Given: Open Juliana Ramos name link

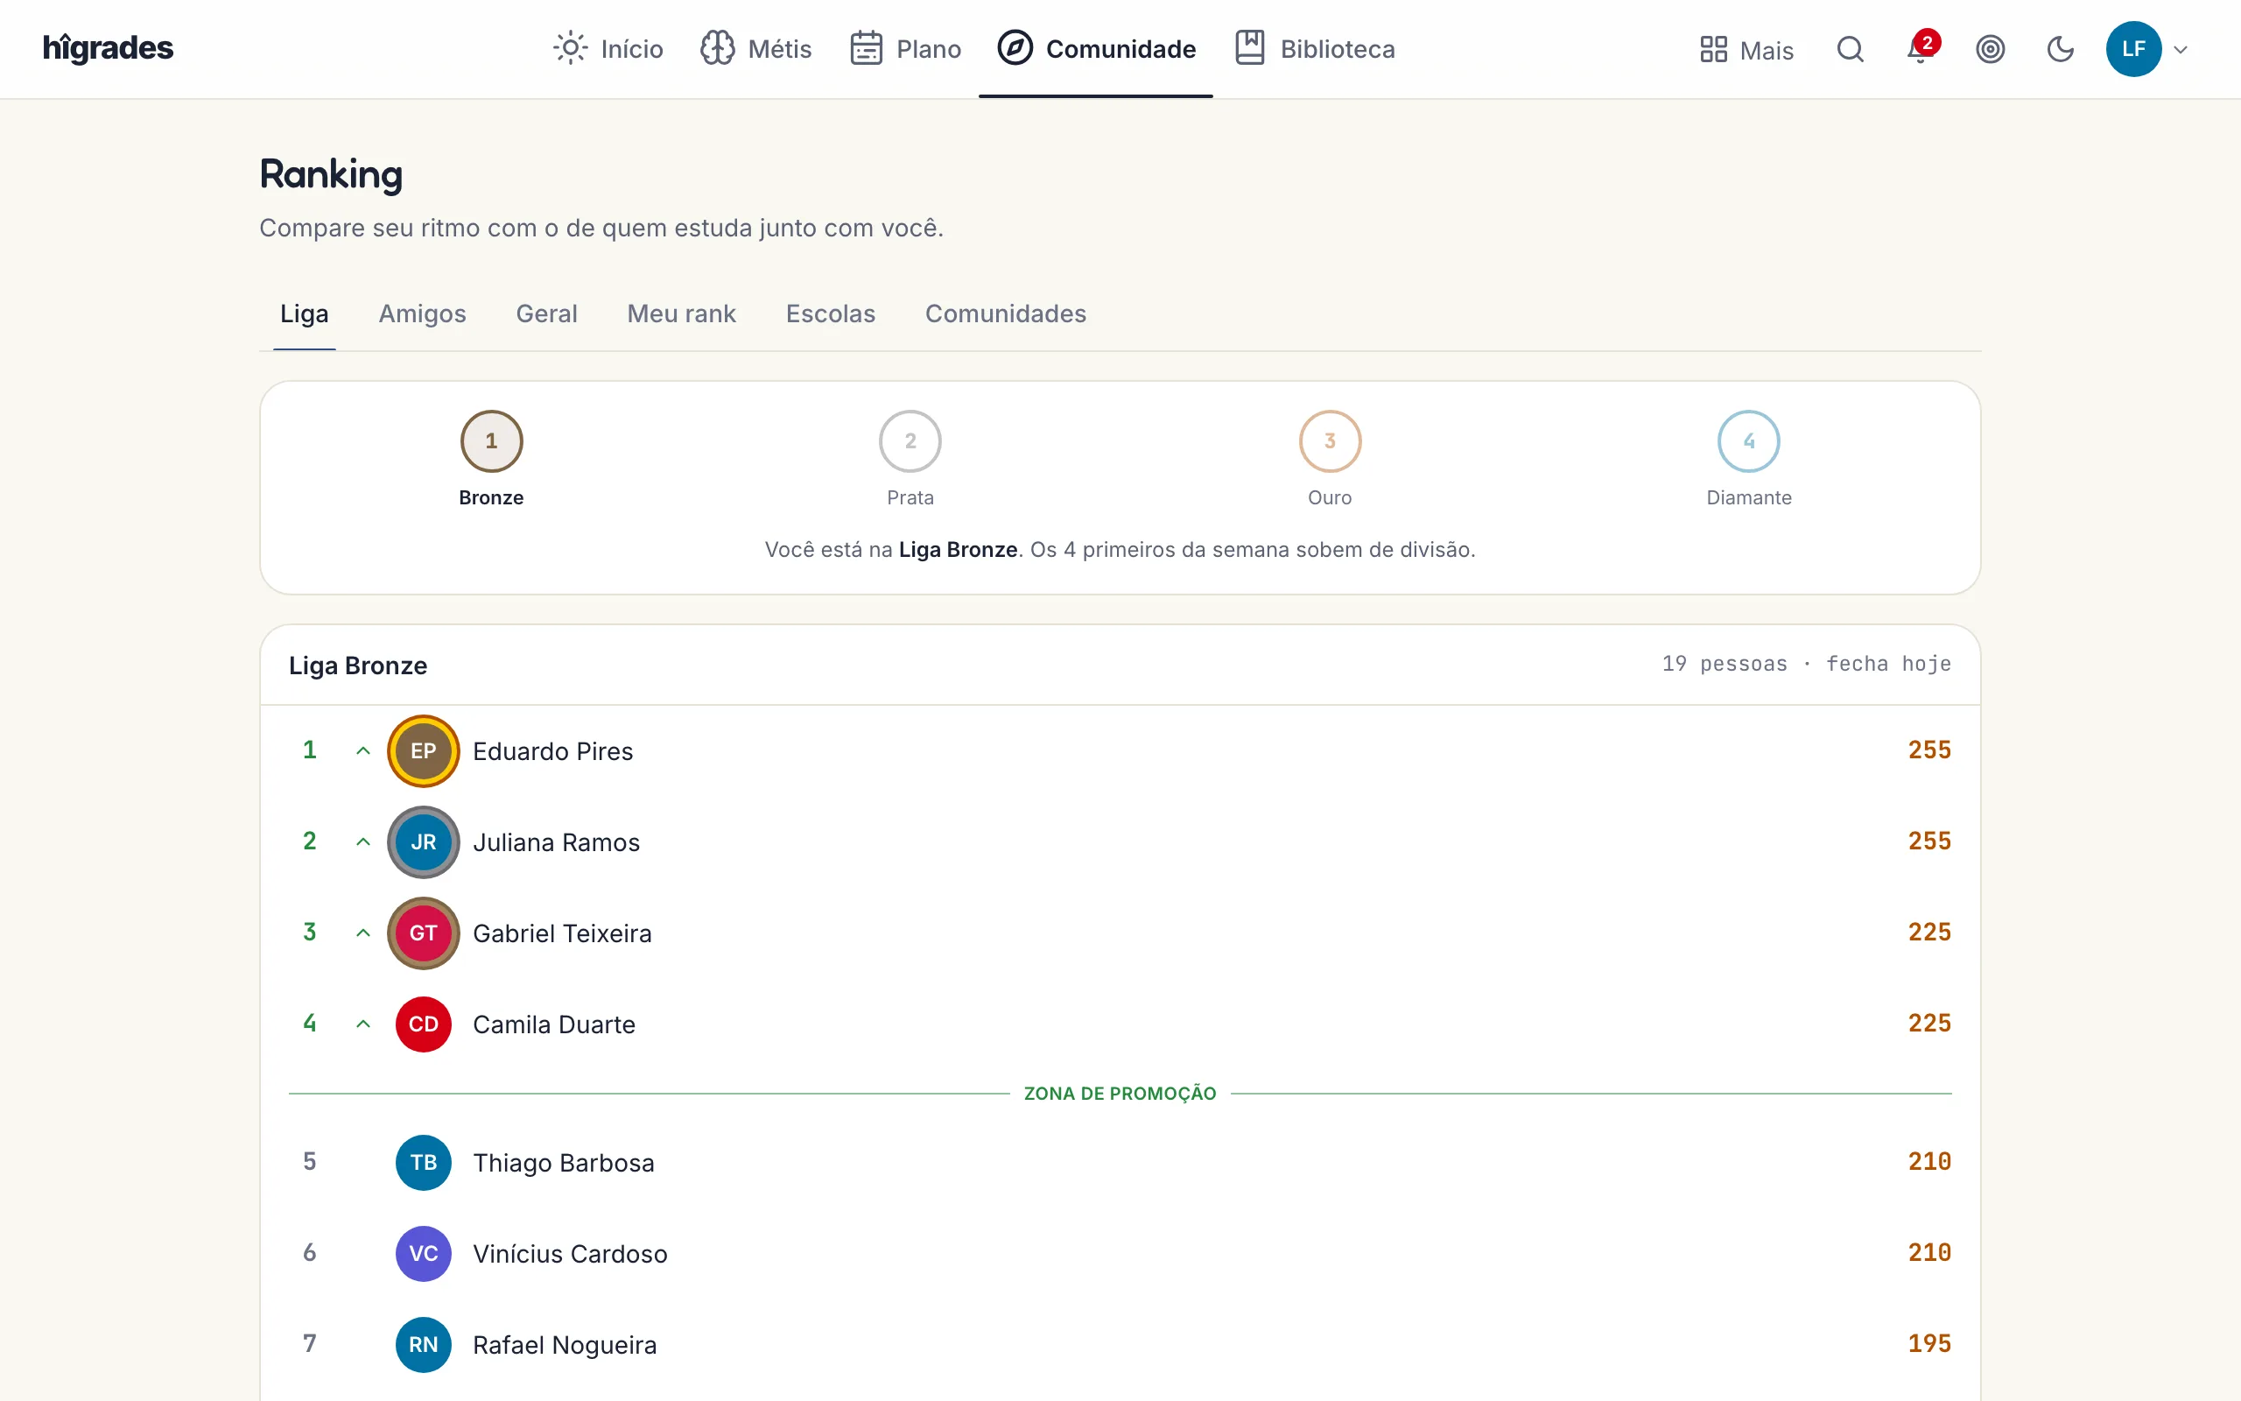Looking at the screenshot, I should tap(557, 842).
